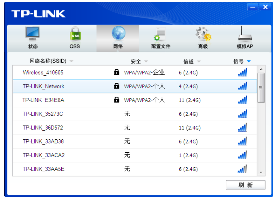The width and height of the screenshot is (275, 199).
Task: Sort by 网络名称(SSID) column arrow
Action: point(71,61)
